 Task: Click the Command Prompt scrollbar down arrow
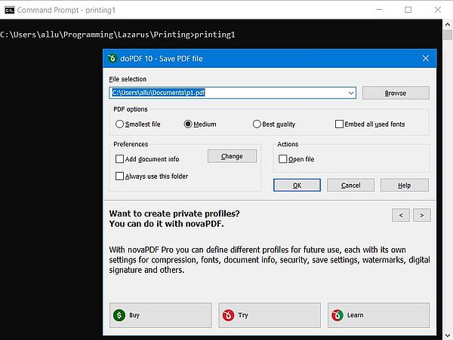[448, 335]
